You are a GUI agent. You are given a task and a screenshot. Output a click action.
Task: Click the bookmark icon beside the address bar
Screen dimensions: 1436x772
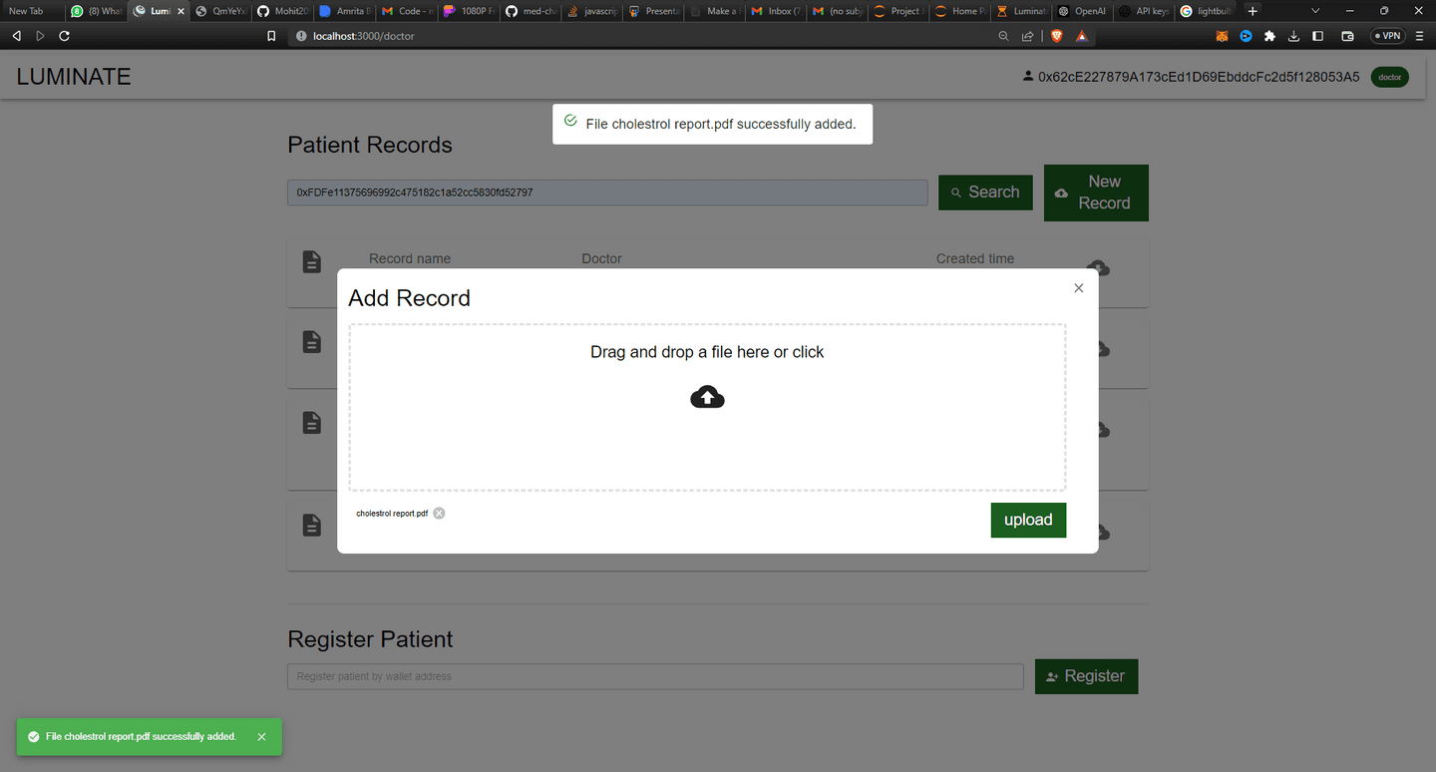point(271,36)
